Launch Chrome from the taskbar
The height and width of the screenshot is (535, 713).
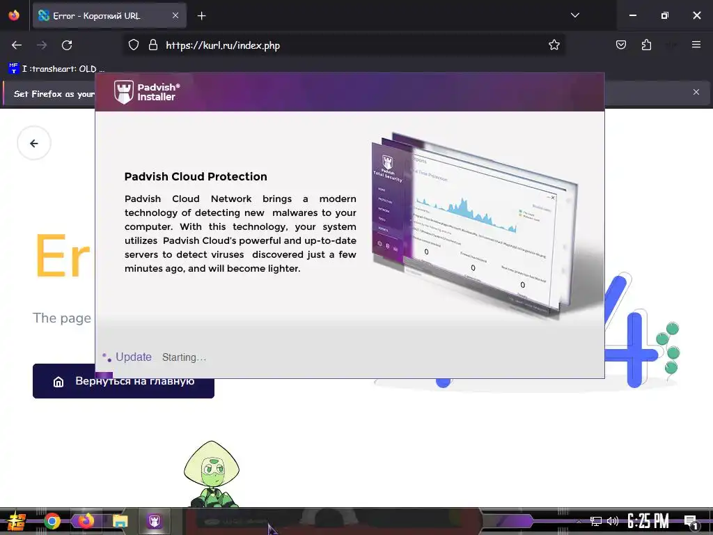click(x=52, y=521)
